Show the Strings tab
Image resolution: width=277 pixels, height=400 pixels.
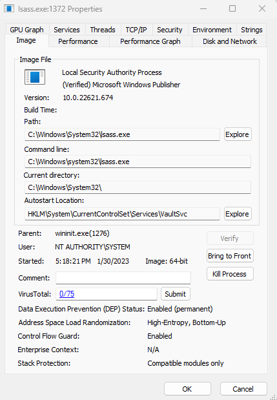(x=252, y=30)
